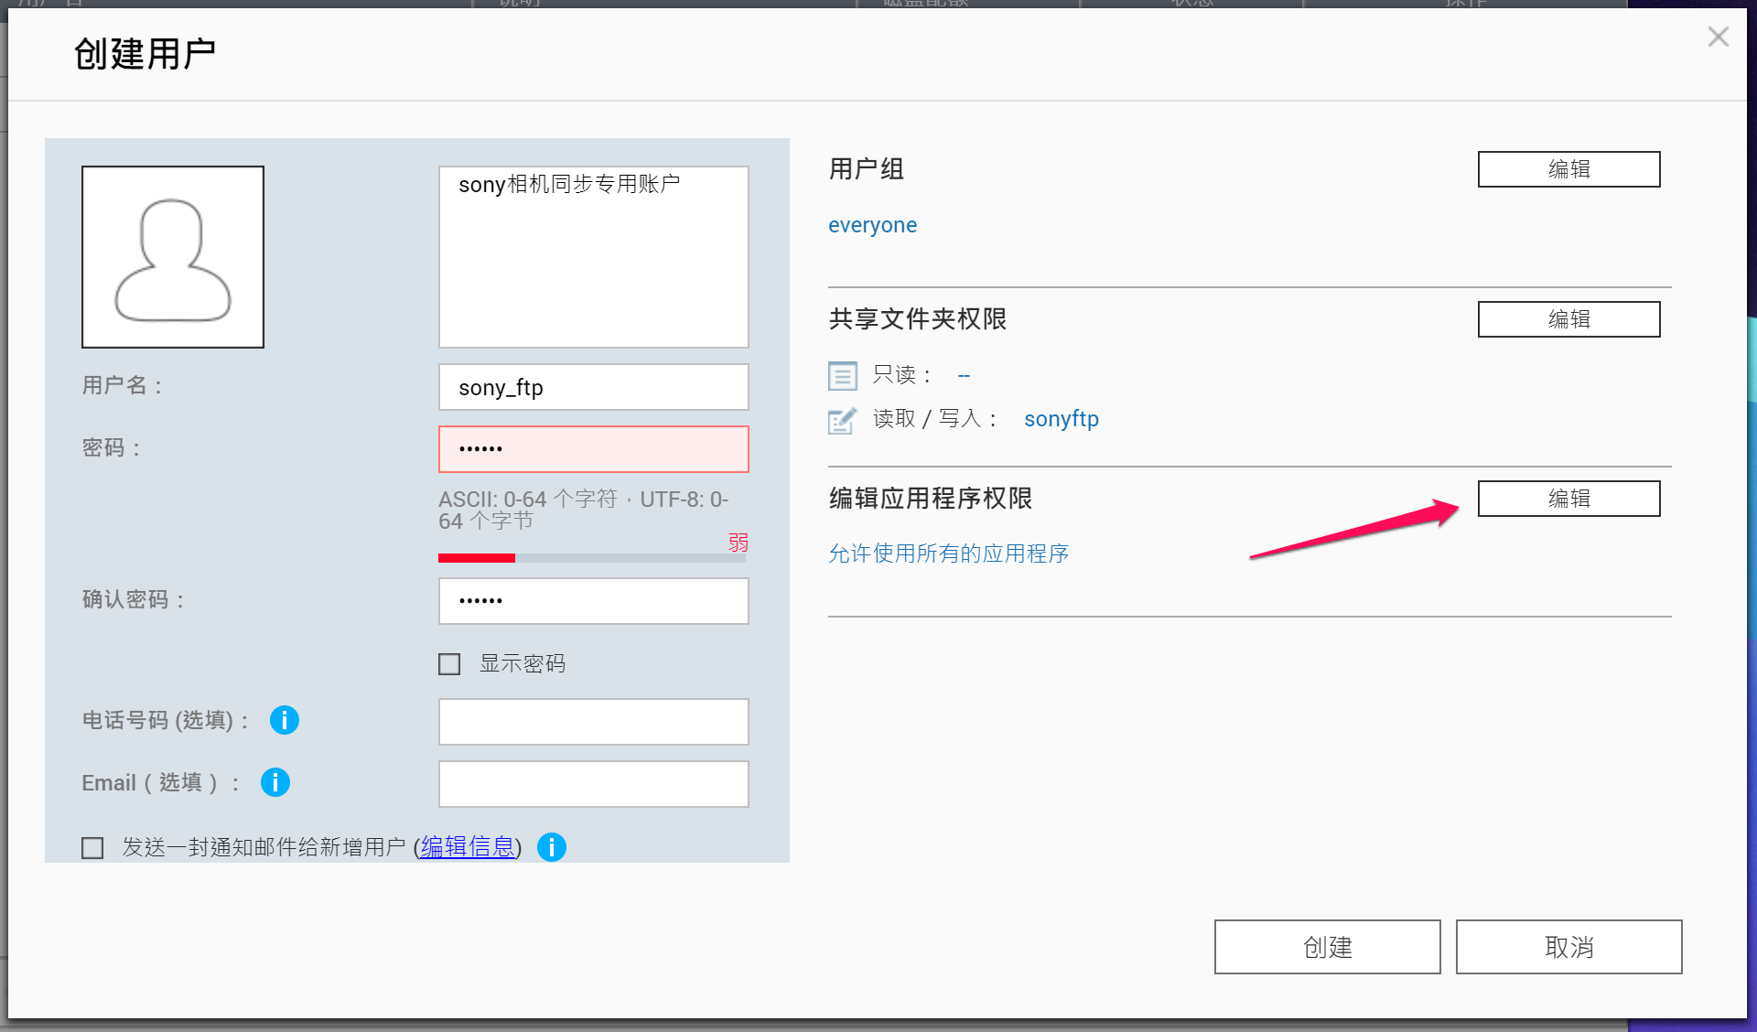Click allow all applications link
This screenshot has width=1757, height=1032.
click(949, 554)
